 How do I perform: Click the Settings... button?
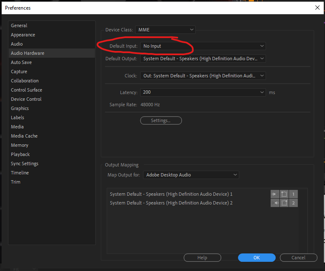pyautogui.click(x=161, y=120)
